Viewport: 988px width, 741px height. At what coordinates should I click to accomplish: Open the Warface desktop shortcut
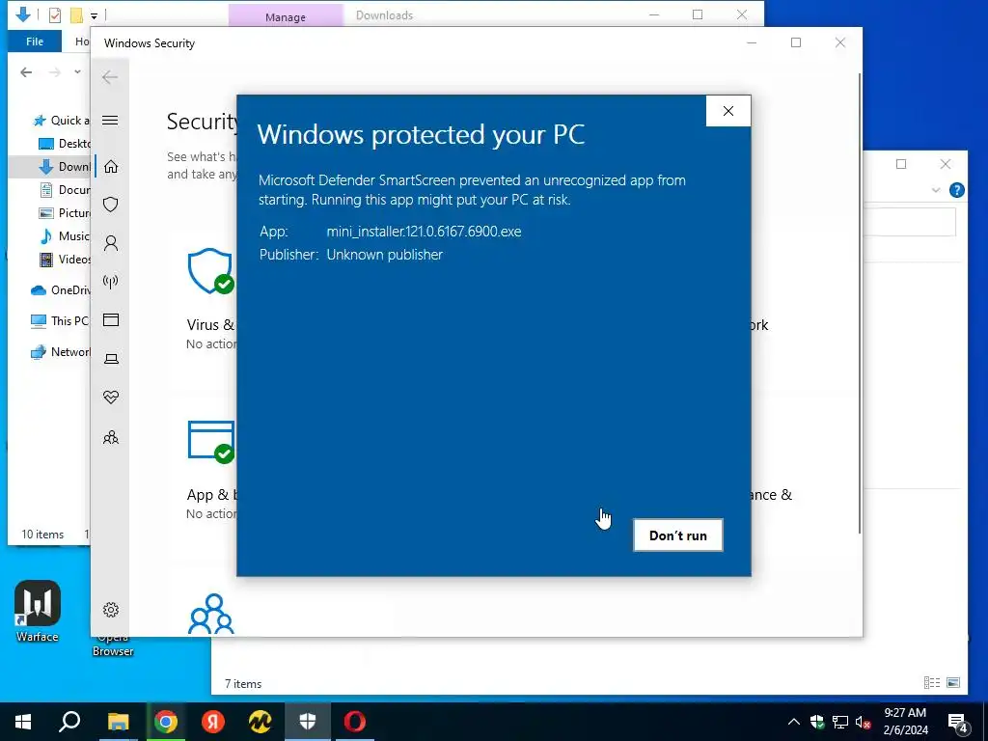[x=38, y=611]
